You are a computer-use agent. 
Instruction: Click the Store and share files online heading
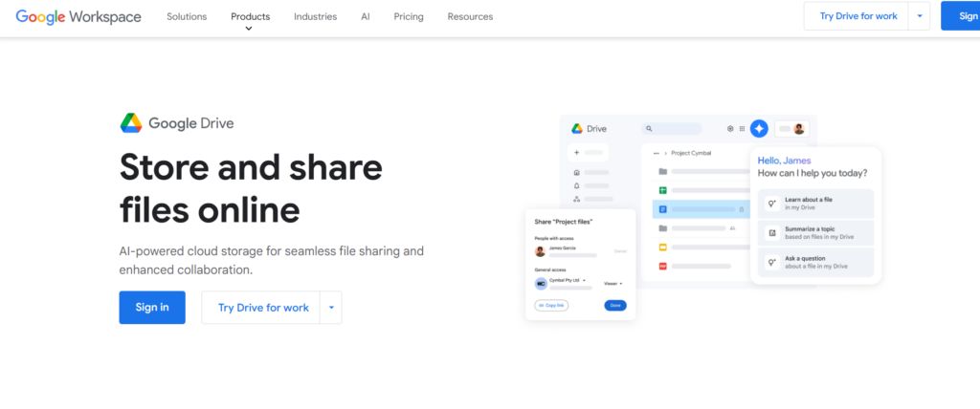(x=251, y=187)
